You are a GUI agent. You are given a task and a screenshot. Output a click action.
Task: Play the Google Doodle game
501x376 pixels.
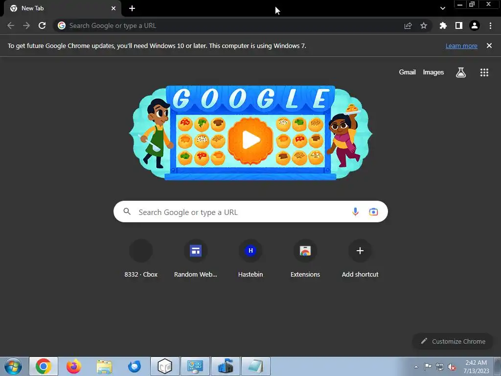pos(250,140)
